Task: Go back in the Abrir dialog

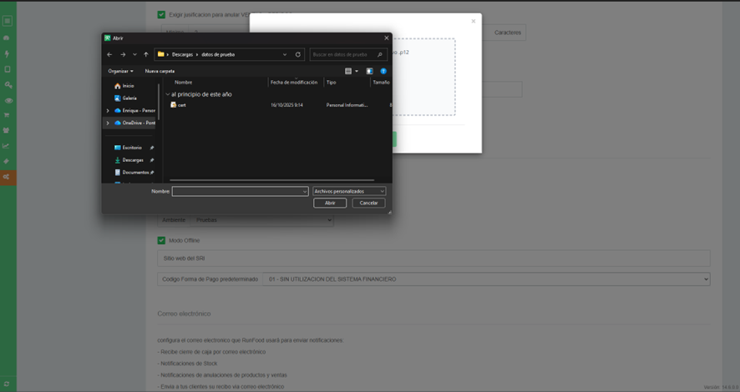Action: pos(109,55)
